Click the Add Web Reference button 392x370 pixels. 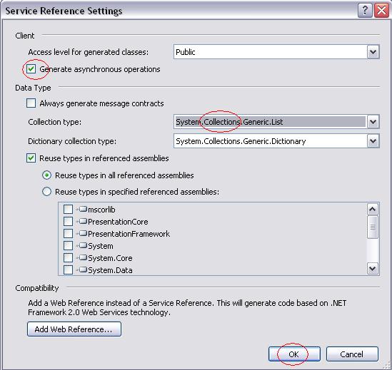tap(74, 329)
